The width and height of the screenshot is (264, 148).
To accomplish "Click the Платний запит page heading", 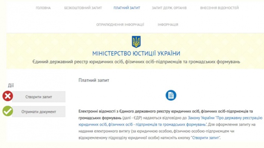I will click(94, 80).
